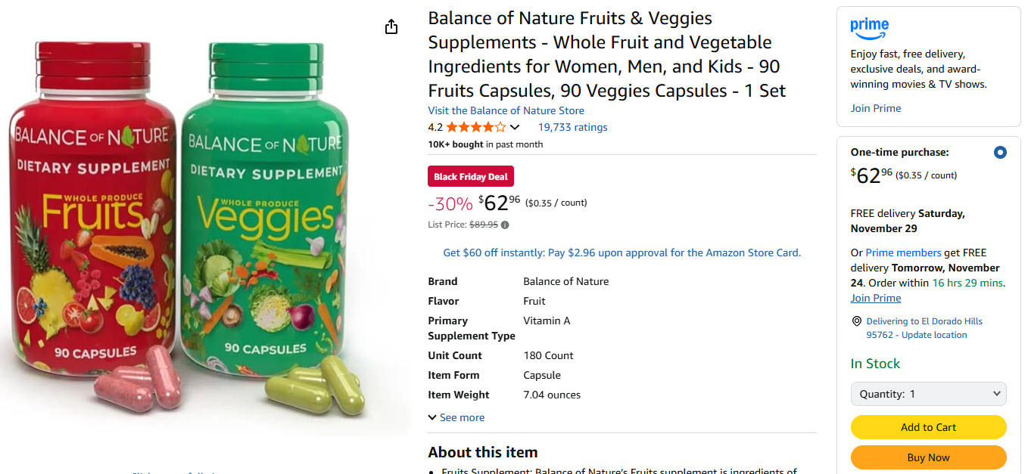
Task: Click Join Prime below the order countdown
Action: click(x=875, y=298)
